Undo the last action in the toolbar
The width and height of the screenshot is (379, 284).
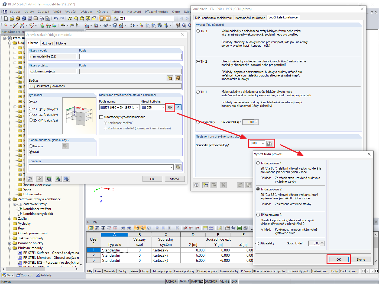point(56,18)
